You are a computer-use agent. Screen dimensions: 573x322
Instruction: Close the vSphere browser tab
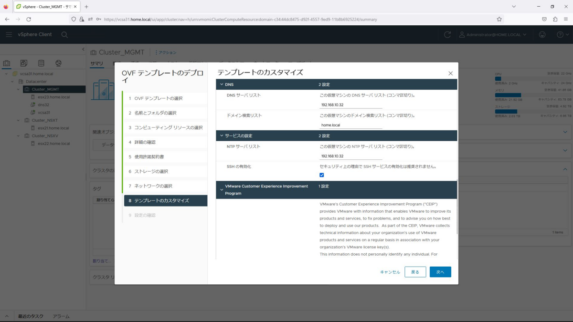(75, 7)
